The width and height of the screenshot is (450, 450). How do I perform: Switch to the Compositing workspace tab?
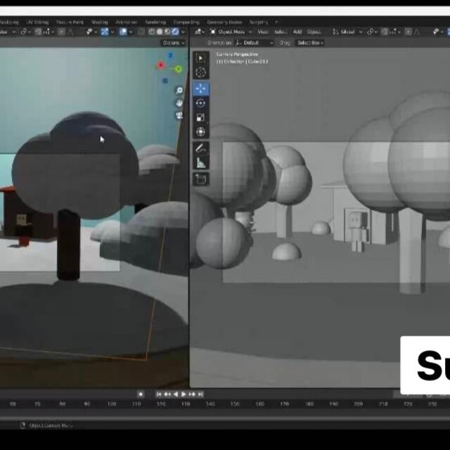click(x=186, y=22)
